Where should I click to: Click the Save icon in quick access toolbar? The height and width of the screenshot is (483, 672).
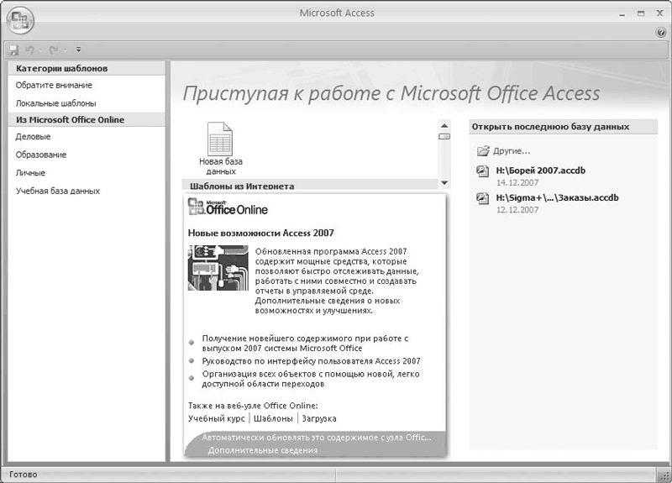pyautogui.click(x=13, y=50)
